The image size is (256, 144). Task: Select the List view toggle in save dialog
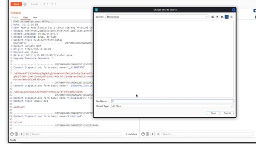[x=227, y=17]
